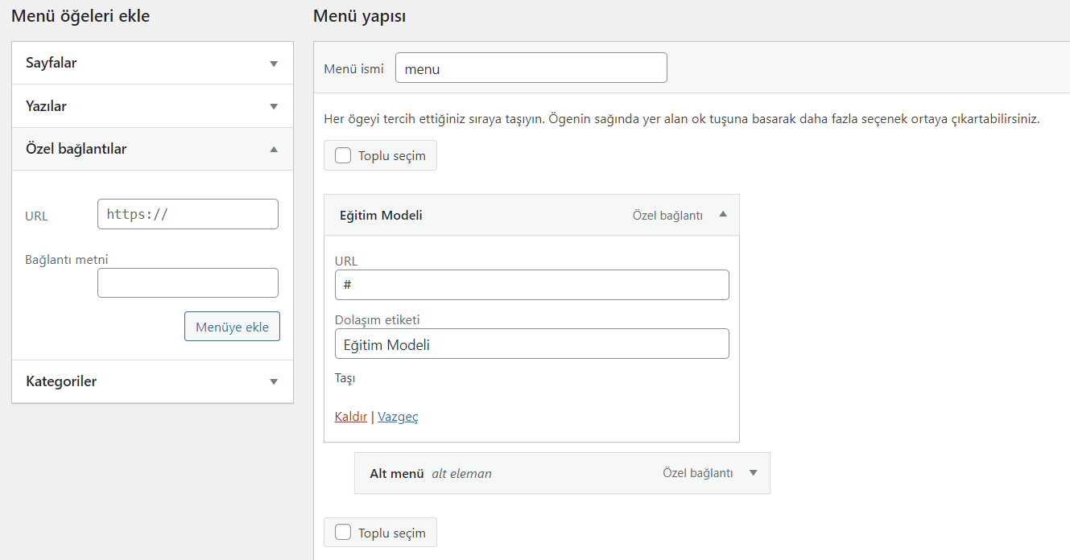Click the Taşı label
This screenshot has height=560, width=1070.
pos(345,378)
